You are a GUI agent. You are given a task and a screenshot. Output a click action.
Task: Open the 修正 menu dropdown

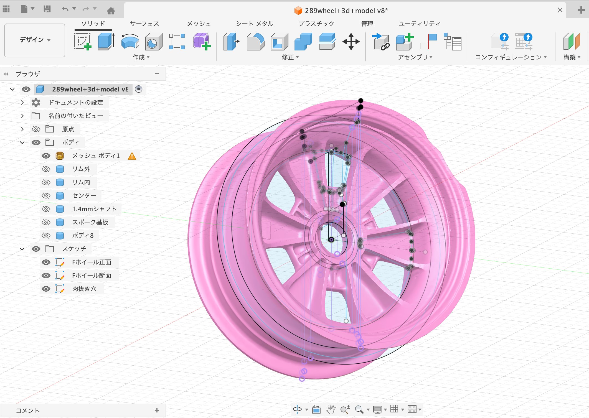tap(290, 57)
